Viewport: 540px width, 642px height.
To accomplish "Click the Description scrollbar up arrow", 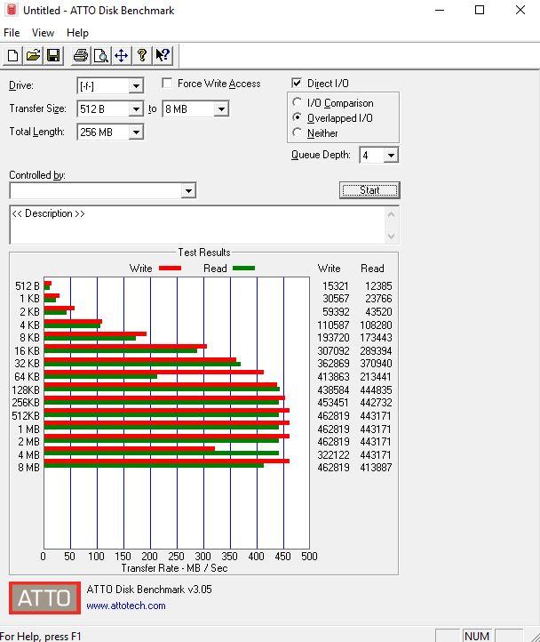I will pos(391,214).
